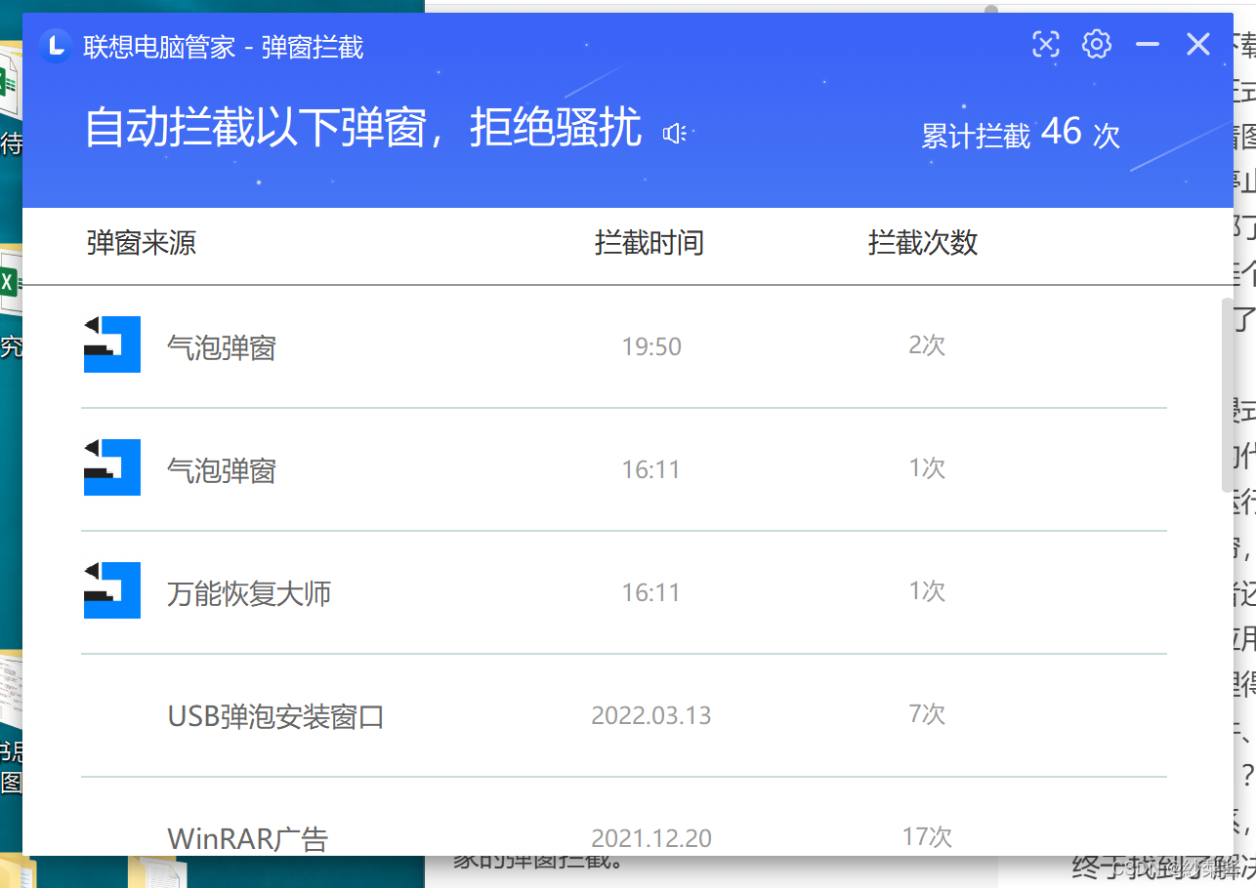The image size is (1256, 888).
Task: Close the 联想电脑管家 popup window
Action: click(1198, 44)
